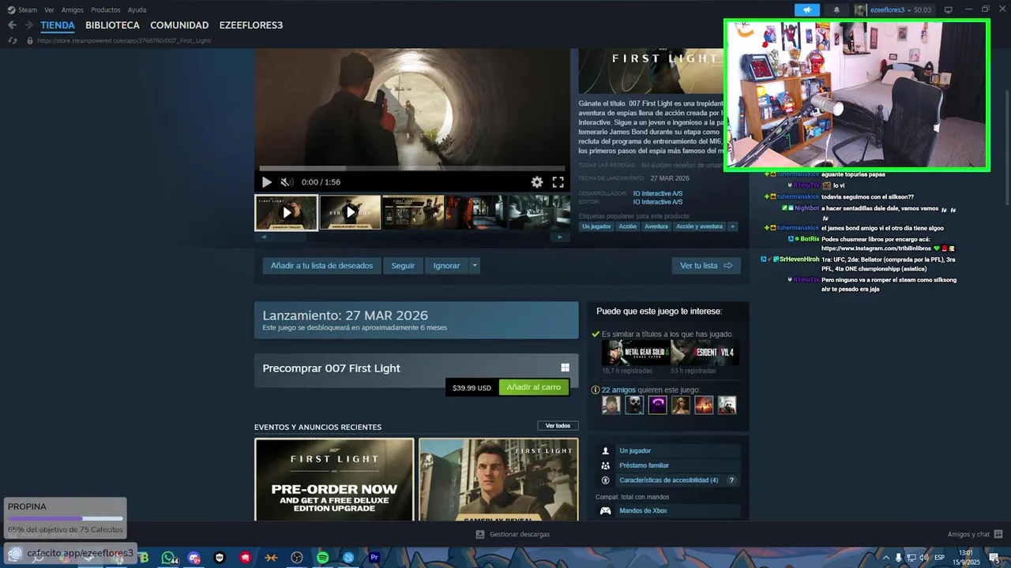
Task: Expand the Ignorar dropdown arrow
Action: [x=475, y=266]
